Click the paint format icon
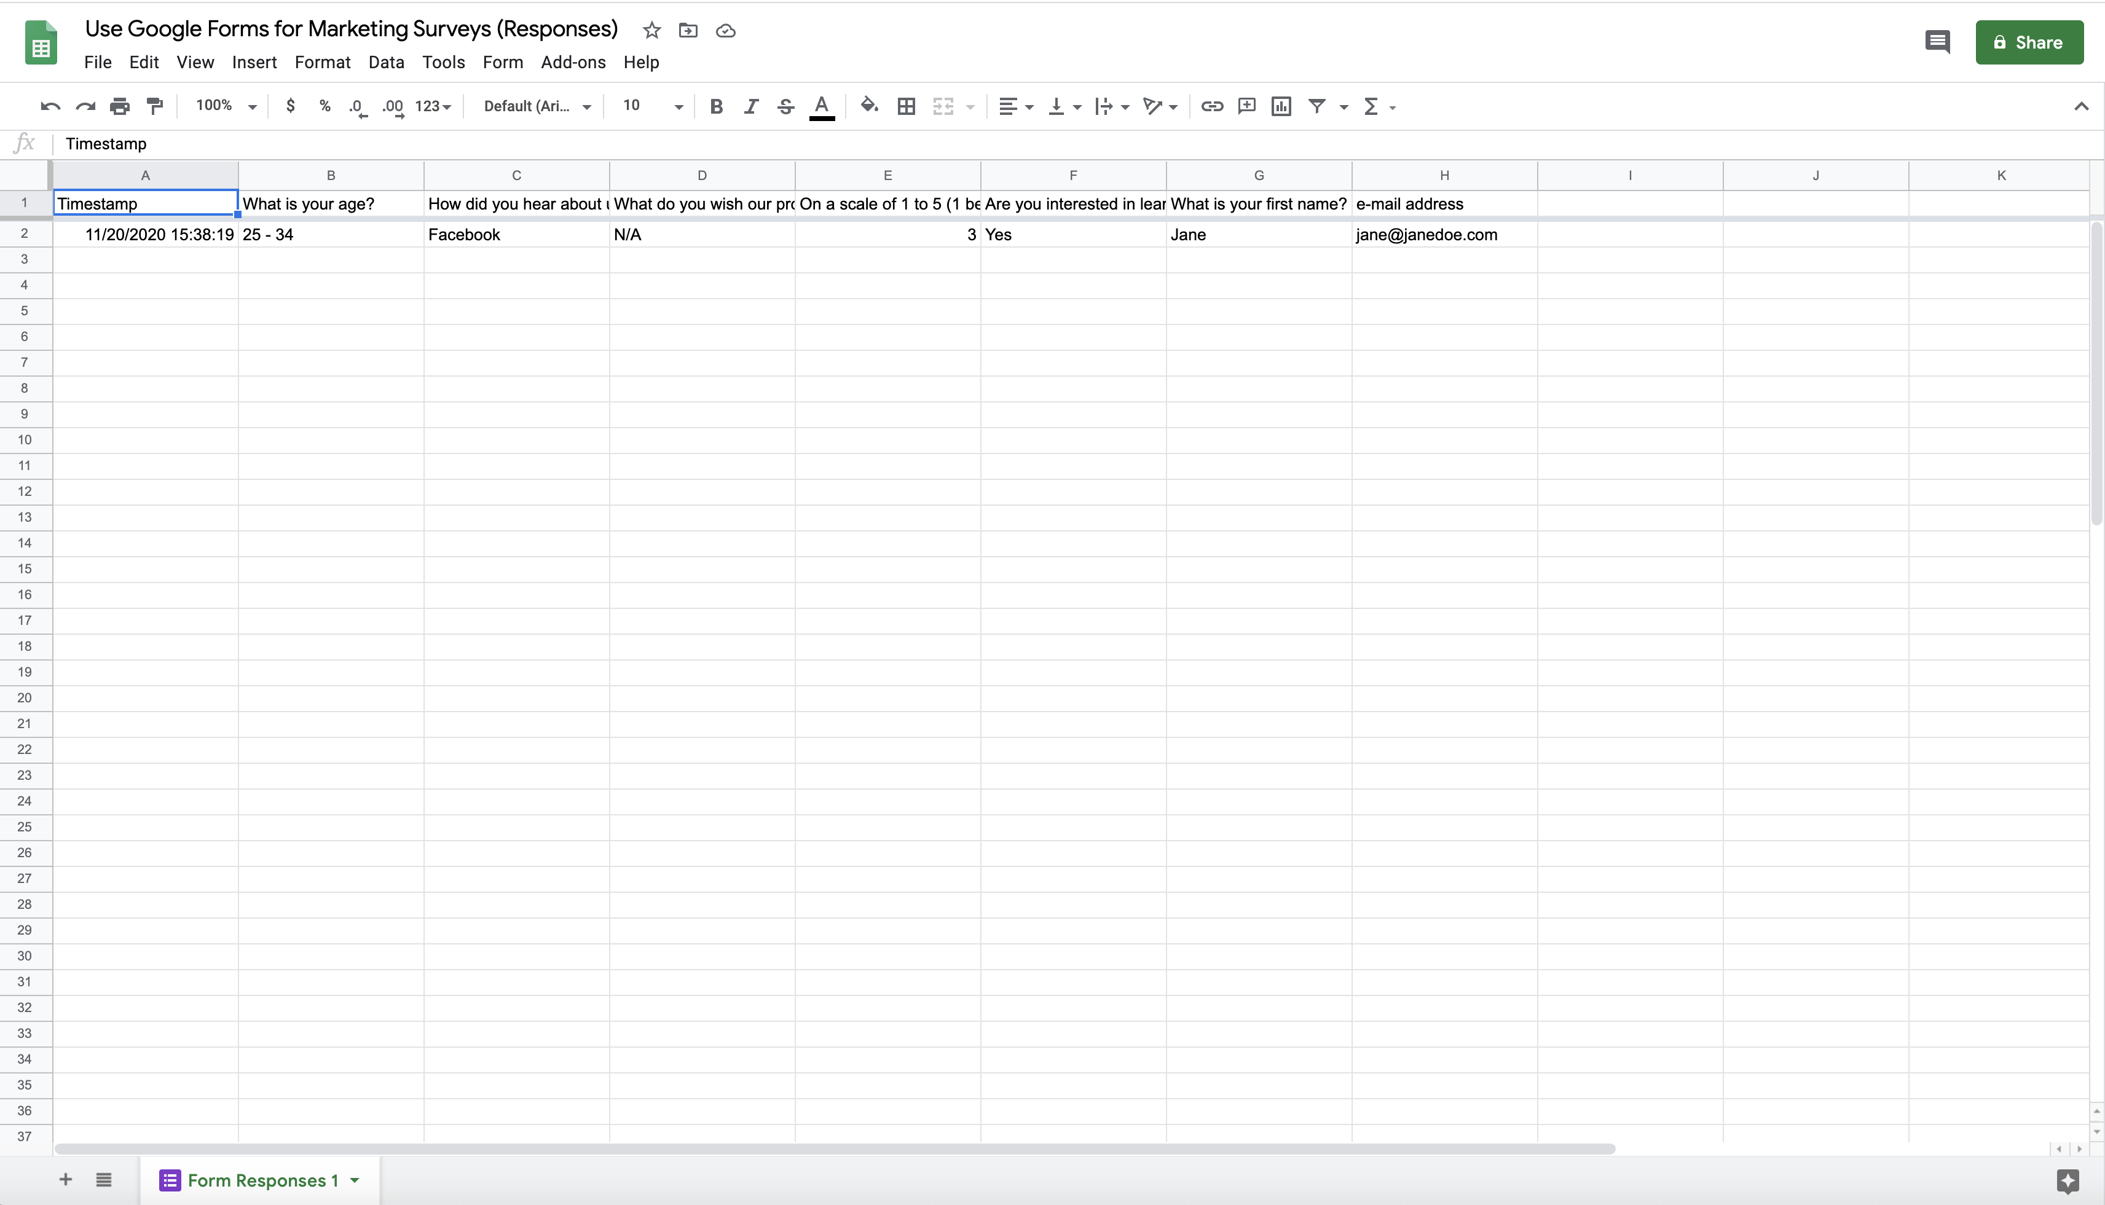This screenshot has width=2105, height=1205. [x=154, y=106]
